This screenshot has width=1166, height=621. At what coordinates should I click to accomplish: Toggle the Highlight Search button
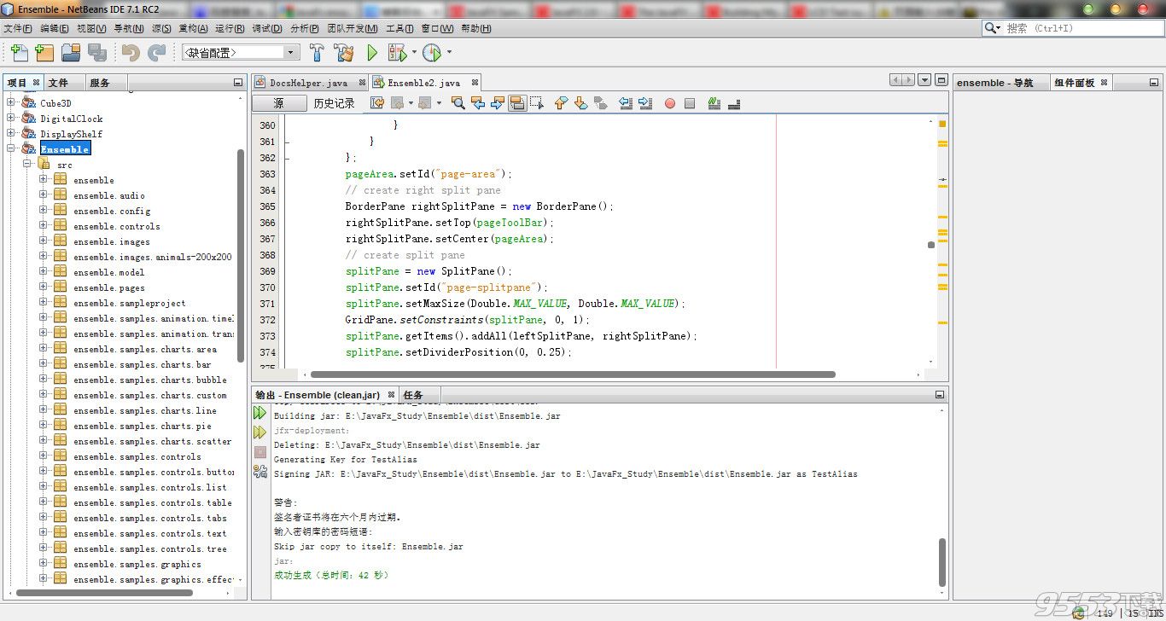tap(517, 103)
